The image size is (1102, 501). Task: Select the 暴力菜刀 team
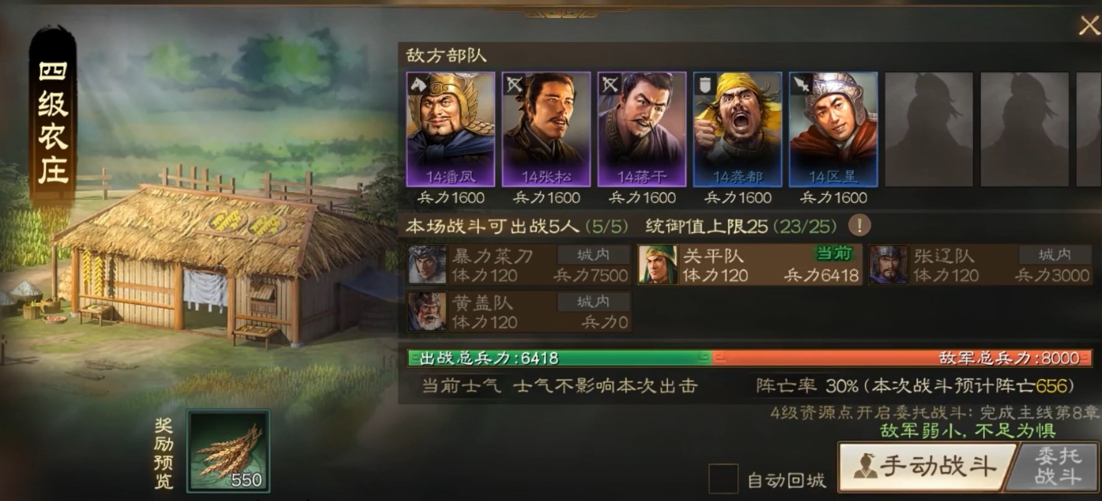519,265
